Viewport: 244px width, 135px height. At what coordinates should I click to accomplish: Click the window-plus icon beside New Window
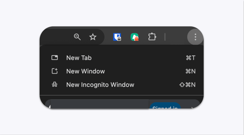point(55,71)
